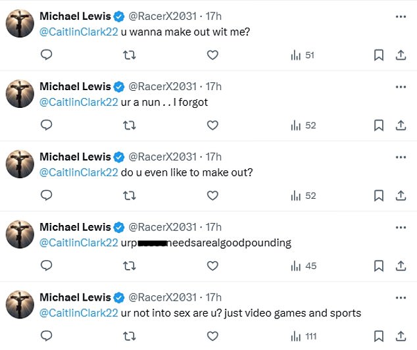Like the "ur not into sex" tweet
Viewport: 417px width, 350px height.
(212, 336)
